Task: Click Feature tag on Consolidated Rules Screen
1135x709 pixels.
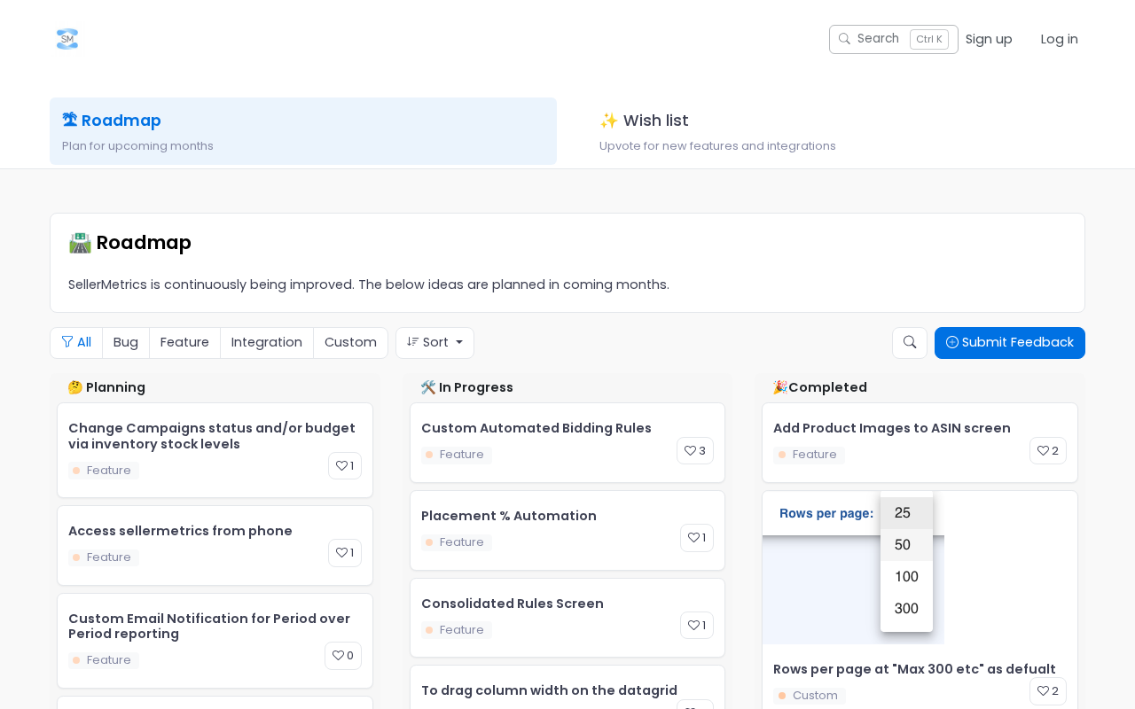Action: pos(457,630)
